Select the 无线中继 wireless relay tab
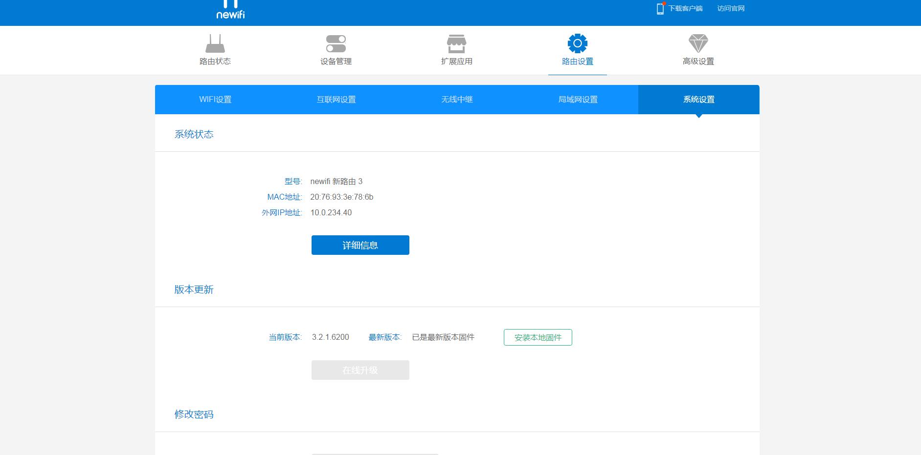The width and height of the screenshot is (921, 455). point(456,99)
